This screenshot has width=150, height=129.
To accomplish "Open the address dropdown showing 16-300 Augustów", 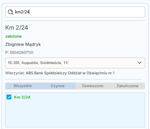I will (x=75, y=63).
